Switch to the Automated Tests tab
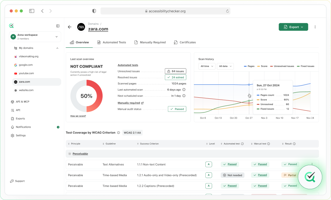The height and width of the screenshot is (200, 331). click(x=111, y=42)
